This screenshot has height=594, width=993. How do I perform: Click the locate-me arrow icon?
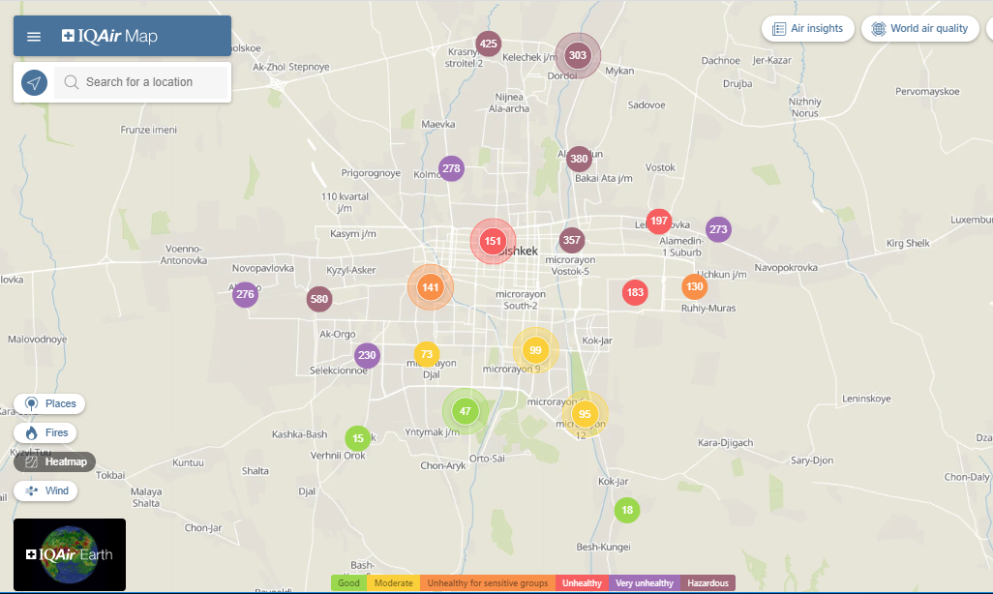tap(34, 82)
